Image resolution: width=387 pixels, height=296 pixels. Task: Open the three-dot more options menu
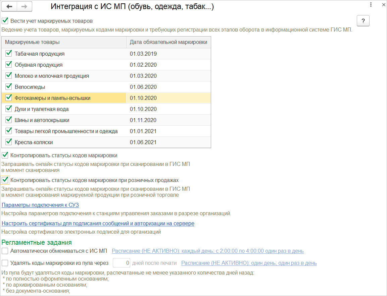[x=371, y=5]
